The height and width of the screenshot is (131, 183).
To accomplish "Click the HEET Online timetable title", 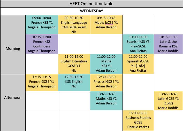I will click(91, 4).
